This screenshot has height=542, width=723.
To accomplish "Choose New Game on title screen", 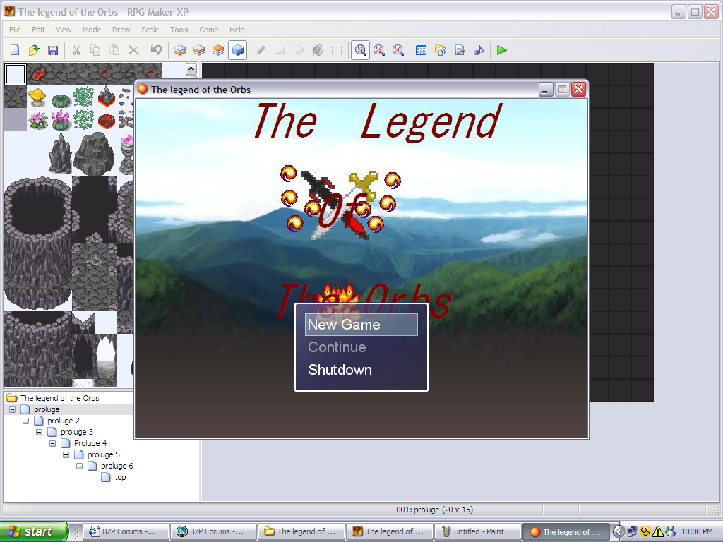I will 344,325.
